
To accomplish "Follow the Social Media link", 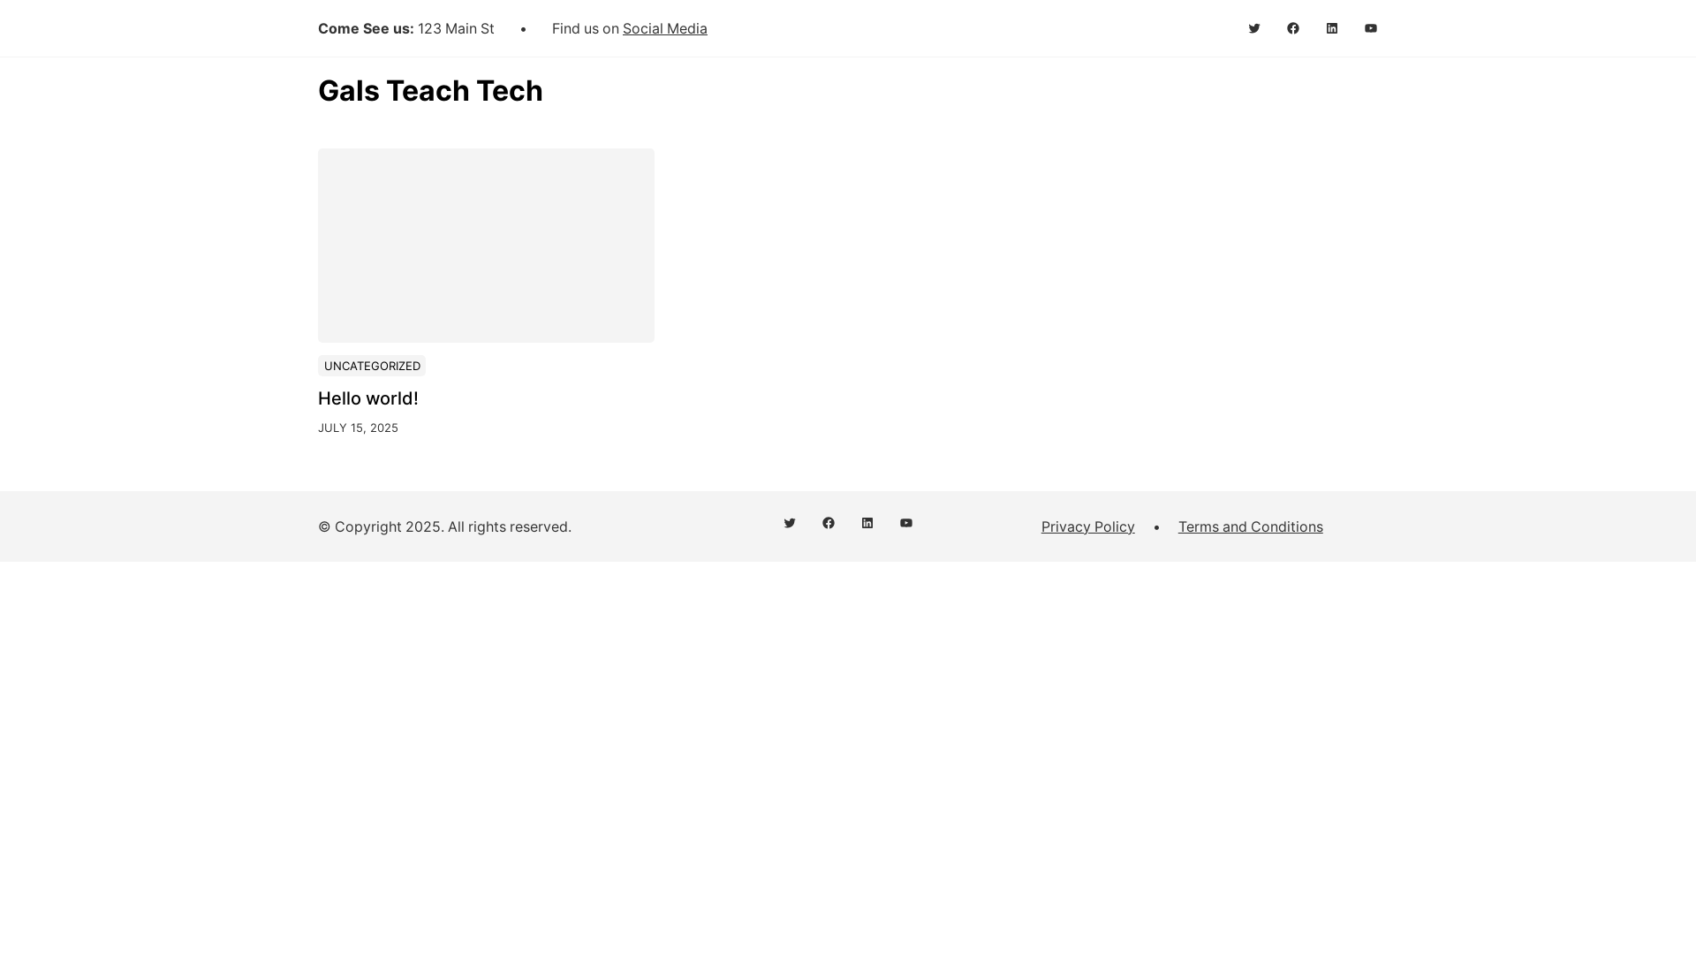I will (664, 28).
